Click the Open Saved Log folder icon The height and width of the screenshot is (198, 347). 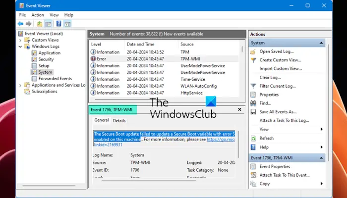254,51
